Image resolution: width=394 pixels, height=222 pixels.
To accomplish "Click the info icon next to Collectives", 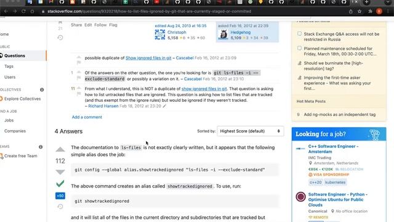I will 42,89.
